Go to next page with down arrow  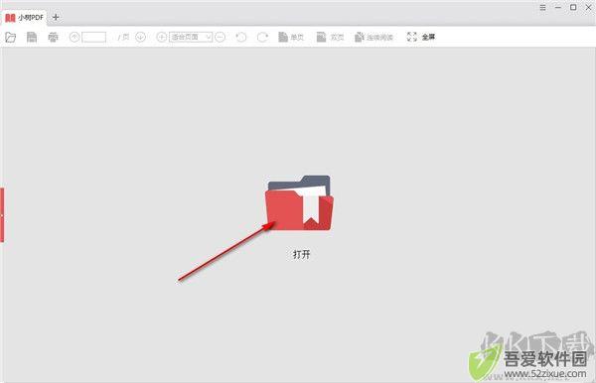tap(141, 37)
